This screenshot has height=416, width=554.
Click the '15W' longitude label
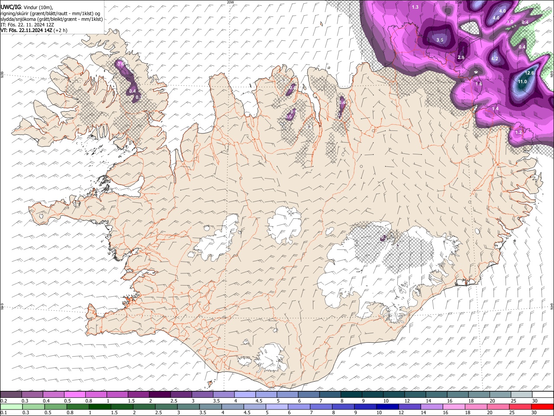pos(458,2)
